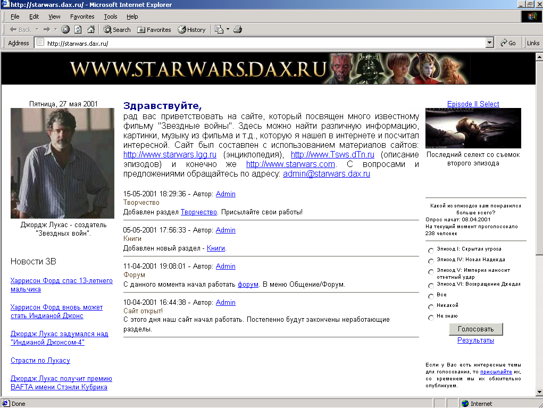
Task: Open the File menu
Action: click(x=15, y=16)
